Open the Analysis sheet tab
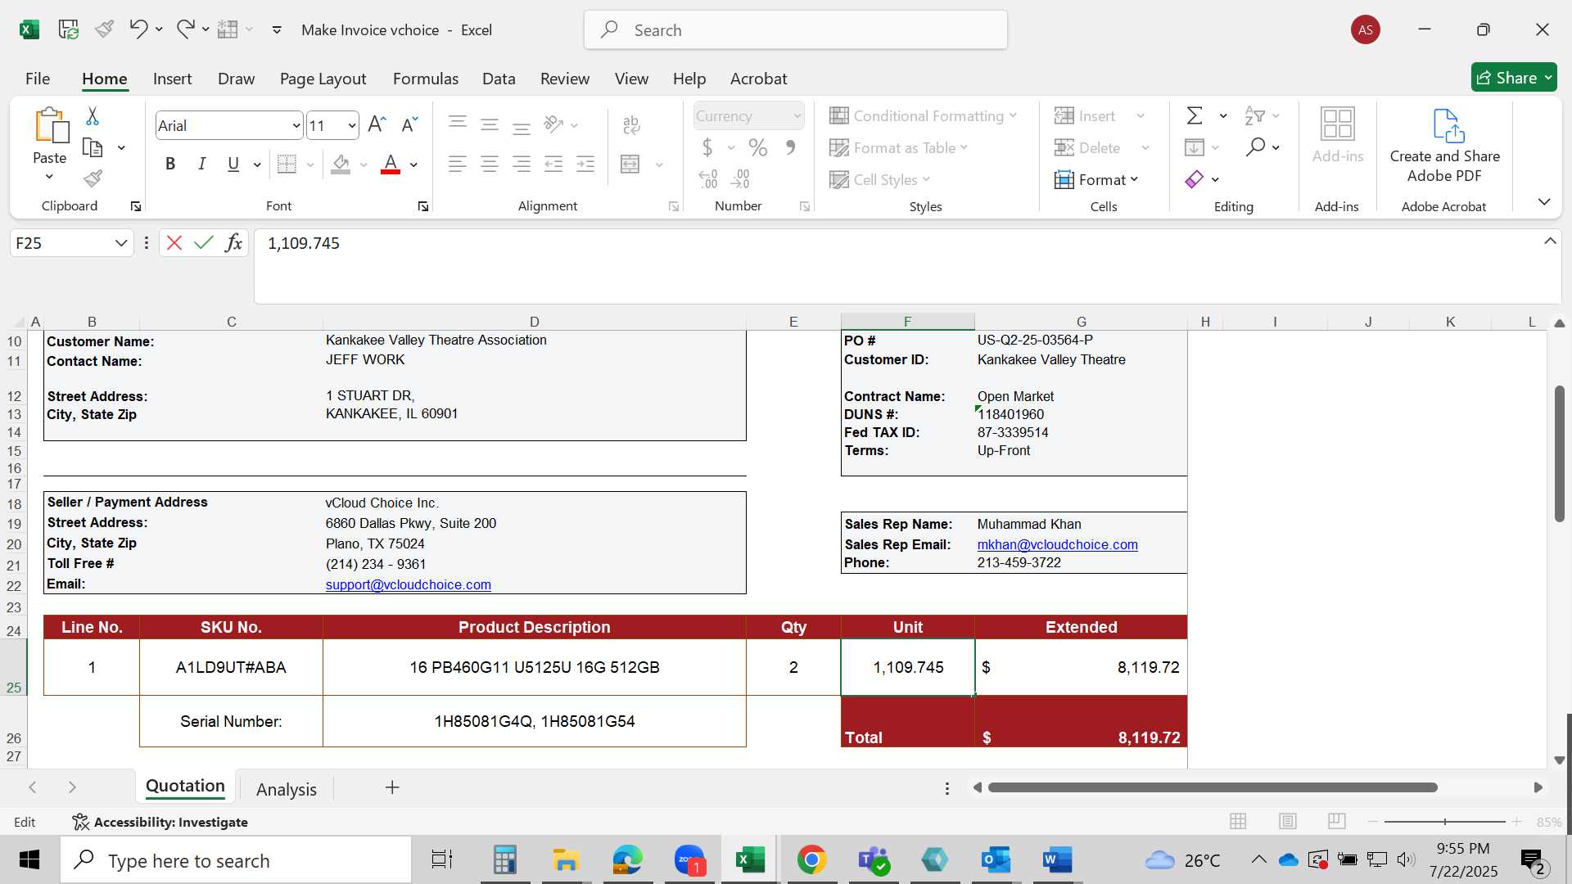Viewport: 1572px width, 884px height. (287, 789)
